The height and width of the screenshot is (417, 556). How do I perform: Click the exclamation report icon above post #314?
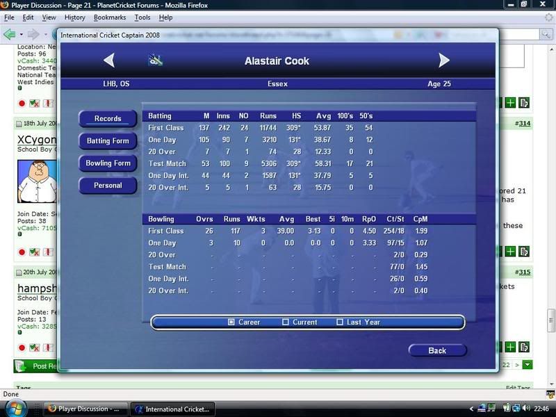point(48,104)
